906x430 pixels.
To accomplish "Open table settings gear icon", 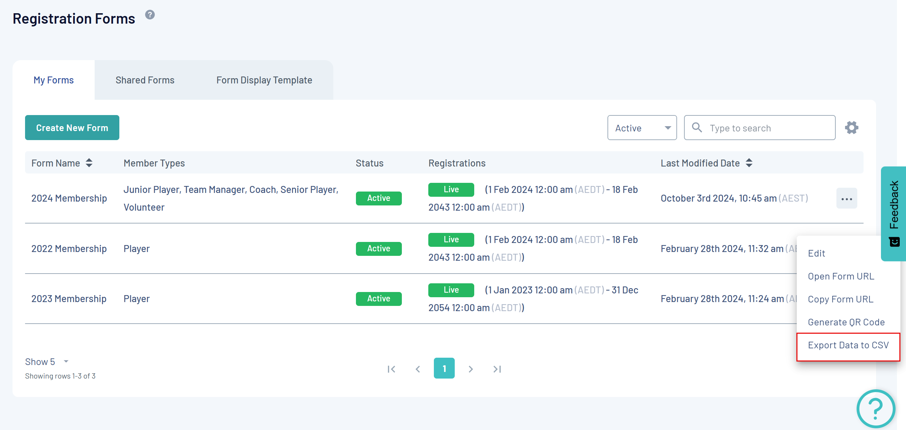I will (x=851, y=128).
